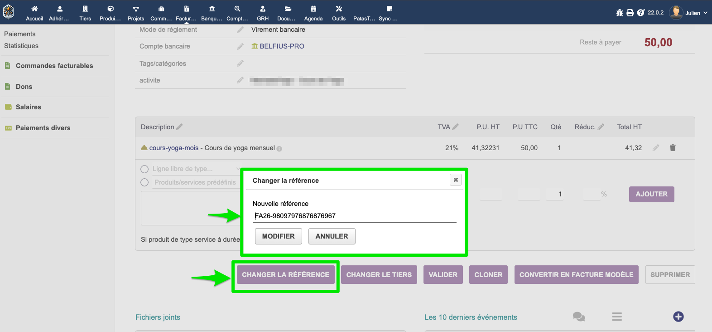Click MODIFIER in the reference dialog
This screenshot has height=332, width=712.
[x=279, y=236]
